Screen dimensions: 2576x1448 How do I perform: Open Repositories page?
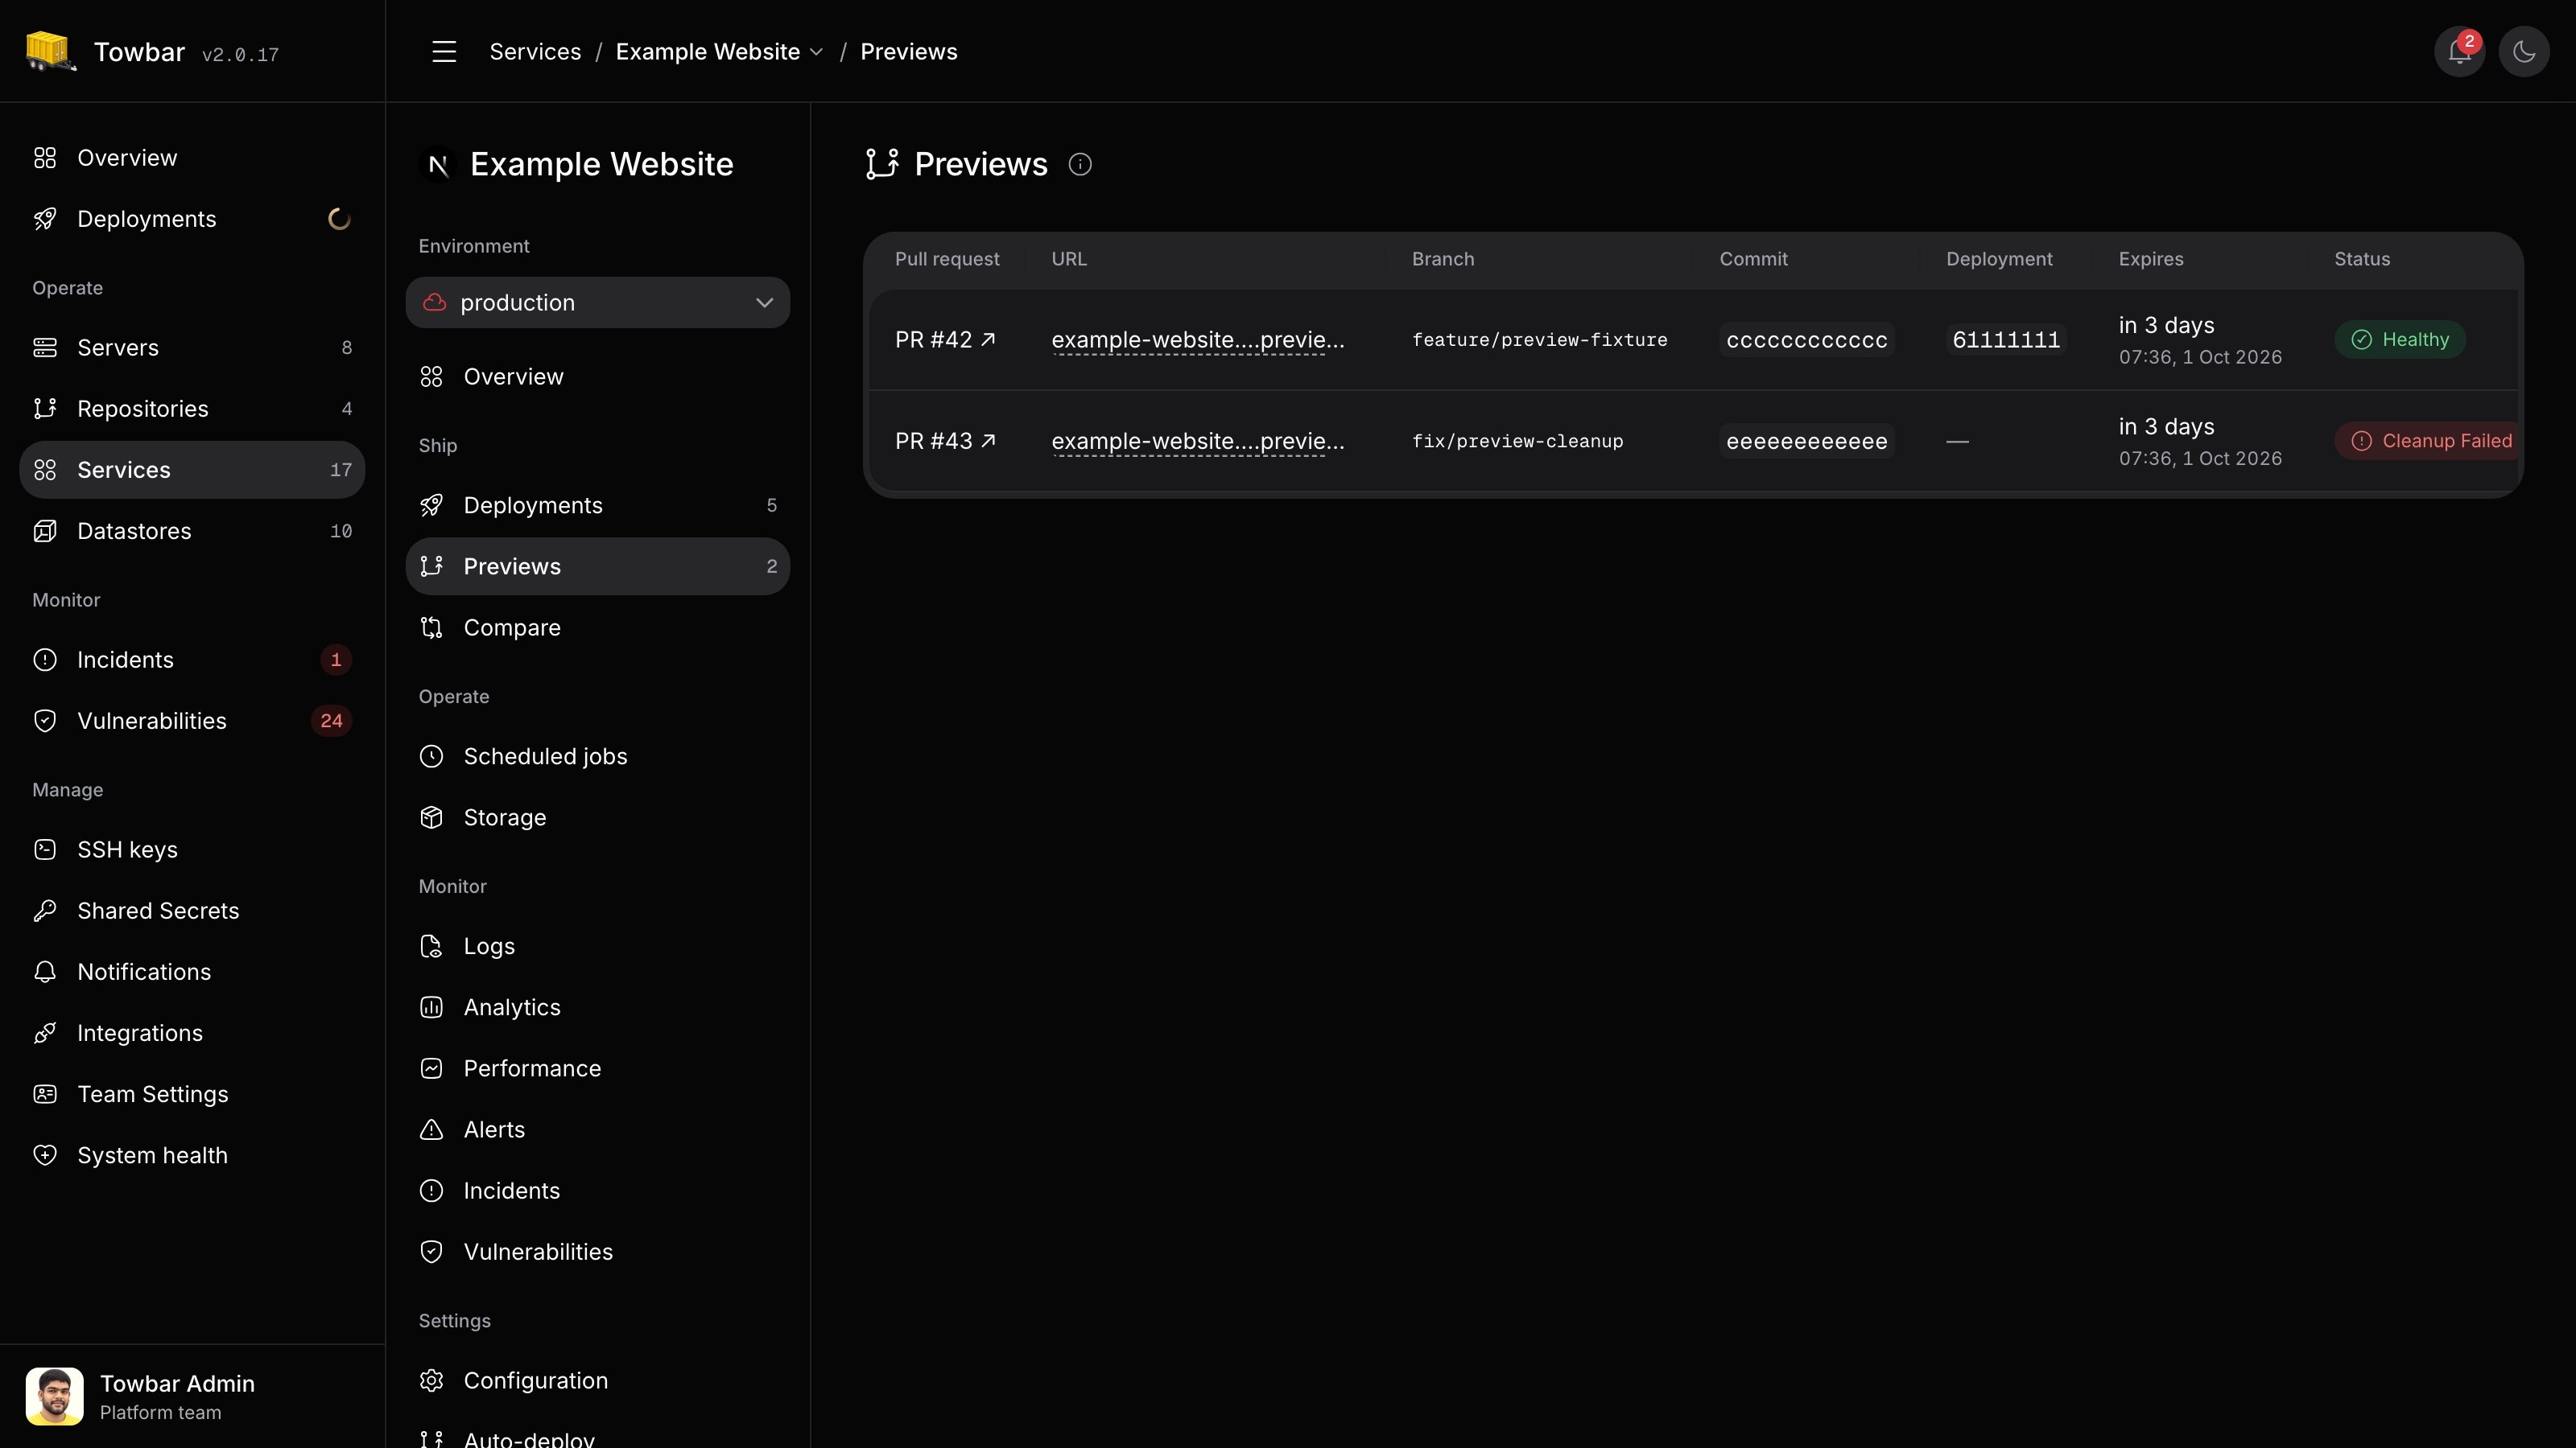click(x=192, y=409)
